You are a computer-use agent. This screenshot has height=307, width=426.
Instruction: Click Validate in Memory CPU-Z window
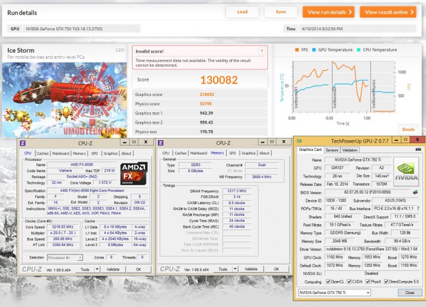point(251,269)
